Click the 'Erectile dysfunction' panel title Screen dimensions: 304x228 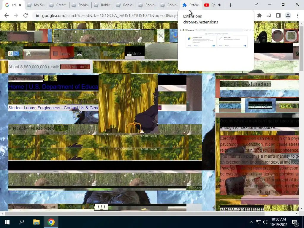246,84
